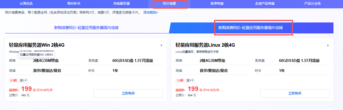The width and height of the screenshot is (343, 110).
Task: Go to the 首单特惠 tab
Action: pos(217,4)
